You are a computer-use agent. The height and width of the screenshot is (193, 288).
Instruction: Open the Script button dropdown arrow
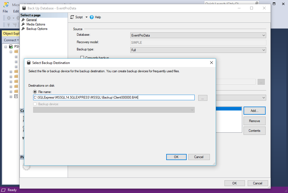86,17
